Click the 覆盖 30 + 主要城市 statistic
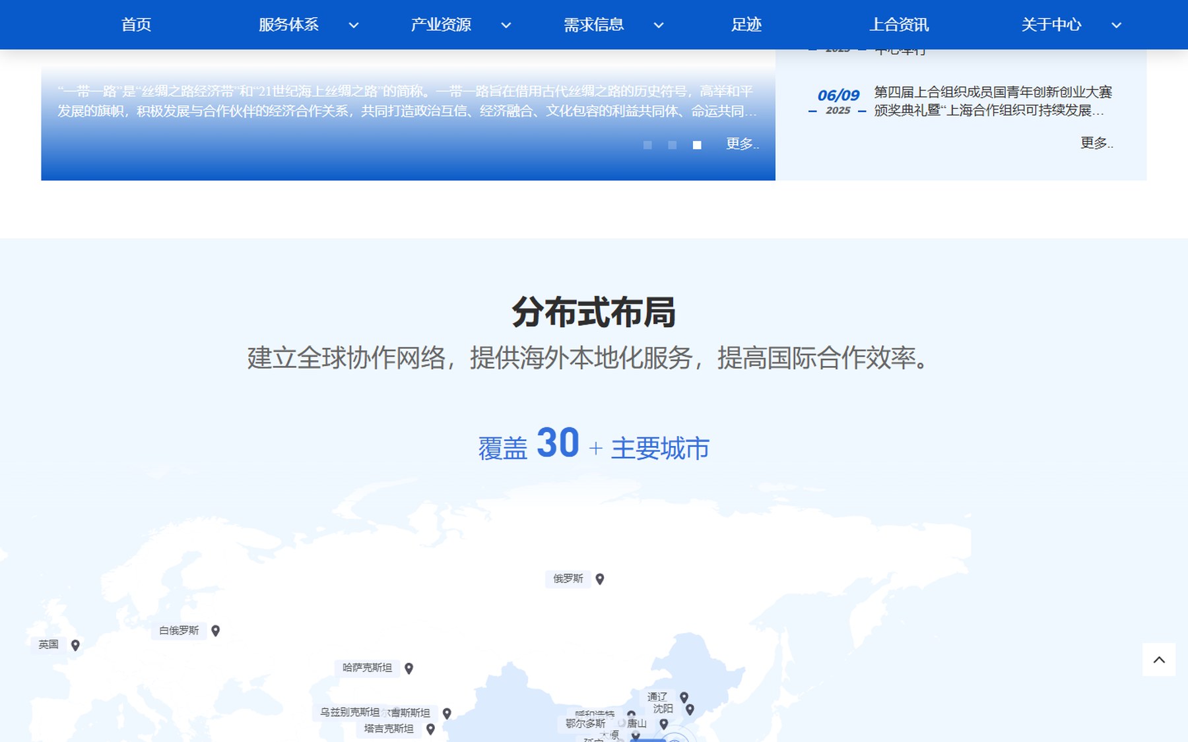Viewport: 1188px width, 742px height. tap(593, 444)
